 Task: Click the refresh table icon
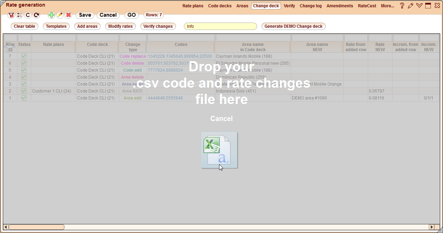(x=36, y=15)
